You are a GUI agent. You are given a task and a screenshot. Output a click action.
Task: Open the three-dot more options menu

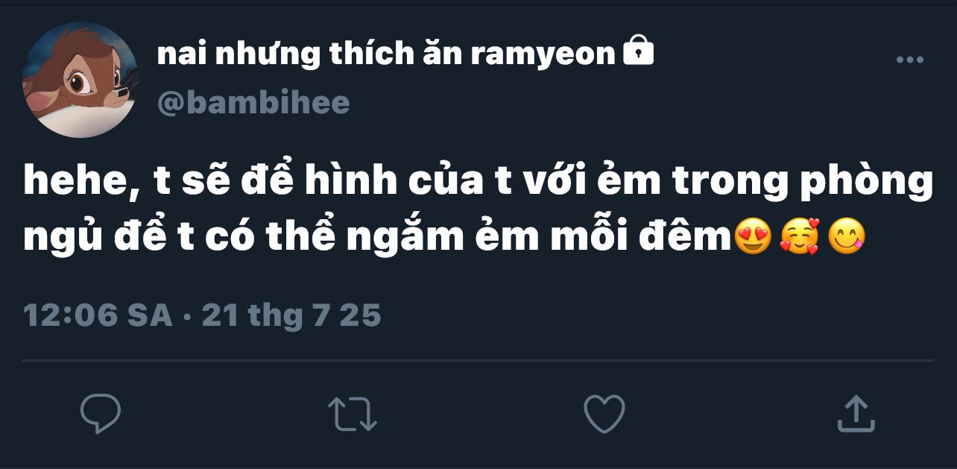(x=909, y=60)
